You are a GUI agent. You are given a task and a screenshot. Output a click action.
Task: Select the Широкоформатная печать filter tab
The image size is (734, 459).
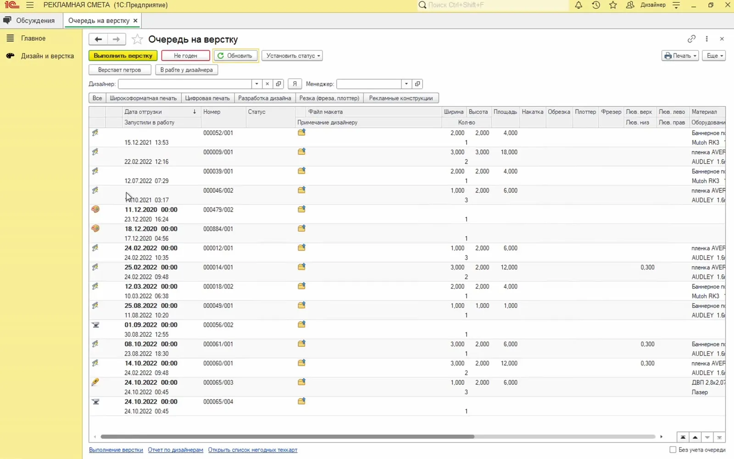tap(143, 98)
